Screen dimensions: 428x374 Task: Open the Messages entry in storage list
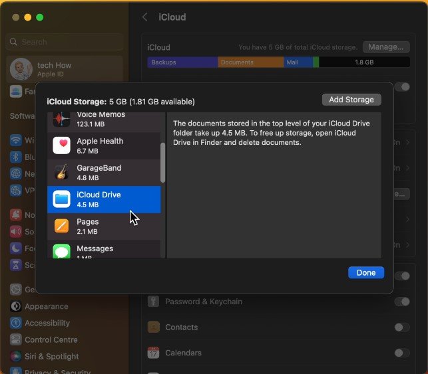tap(95, 250)
